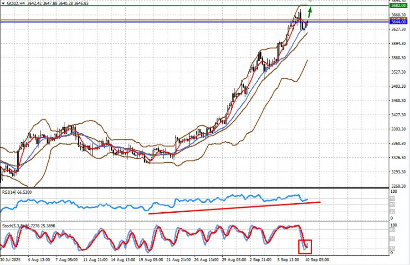Click the 2 Sep 21:00 time label

coord(261,260)
